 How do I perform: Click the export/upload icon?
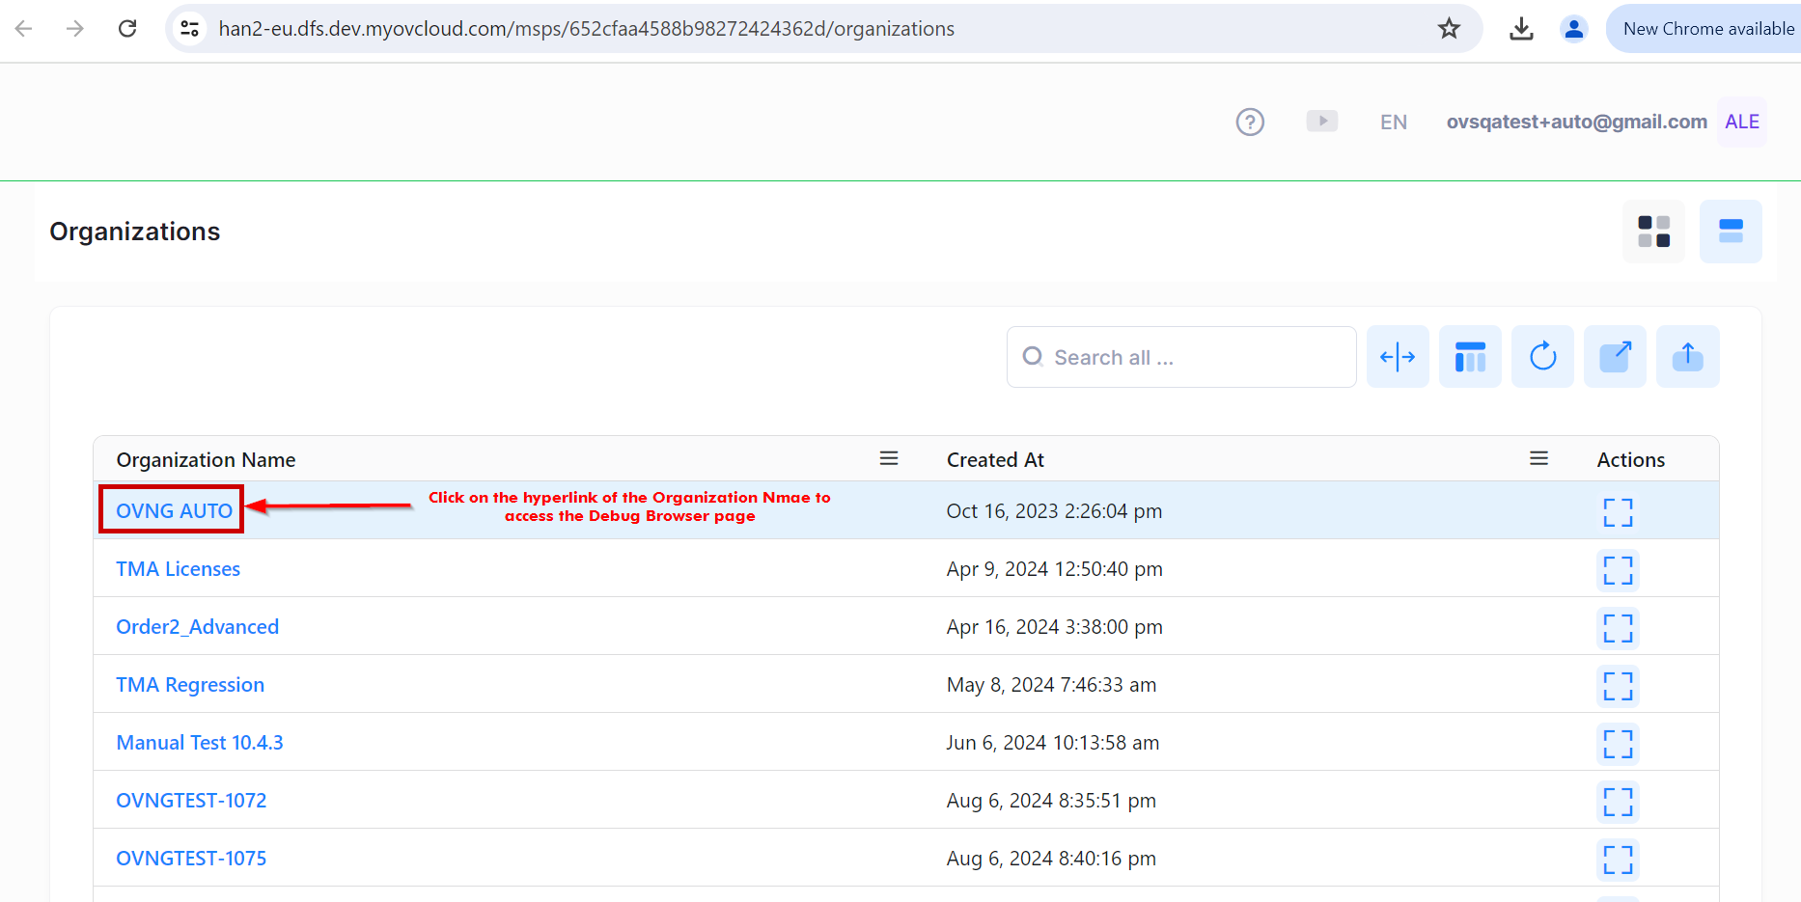click(x=1687, y=356)
